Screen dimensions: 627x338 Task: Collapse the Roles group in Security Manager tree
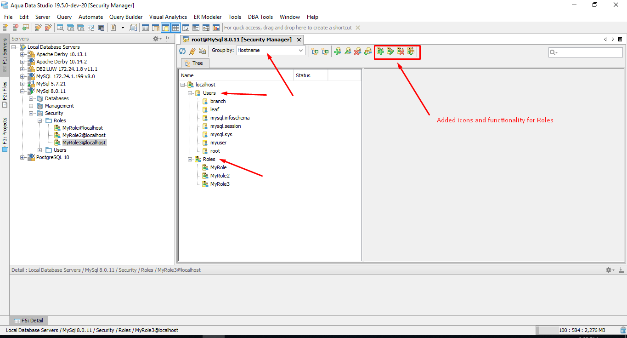190,159
